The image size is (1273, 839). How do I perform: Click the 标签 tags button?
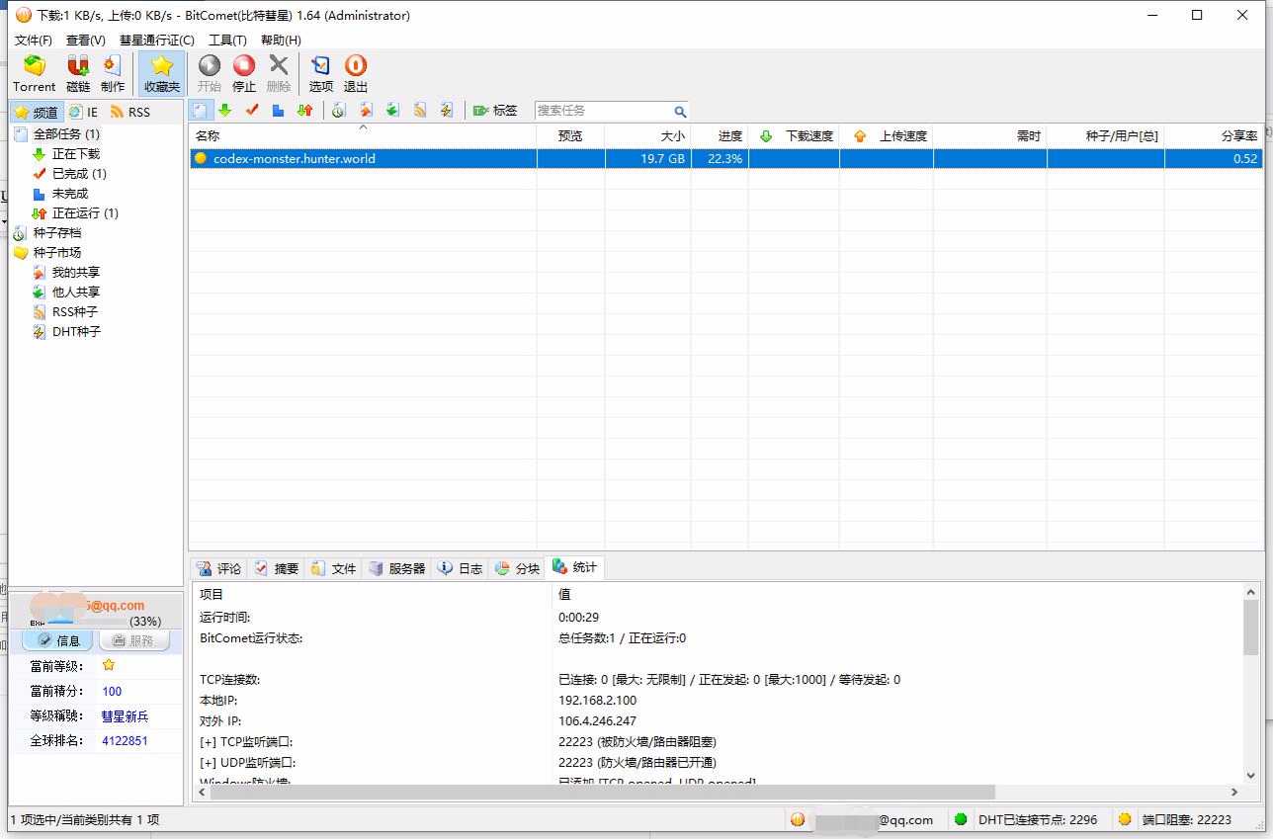coord(495,111)
